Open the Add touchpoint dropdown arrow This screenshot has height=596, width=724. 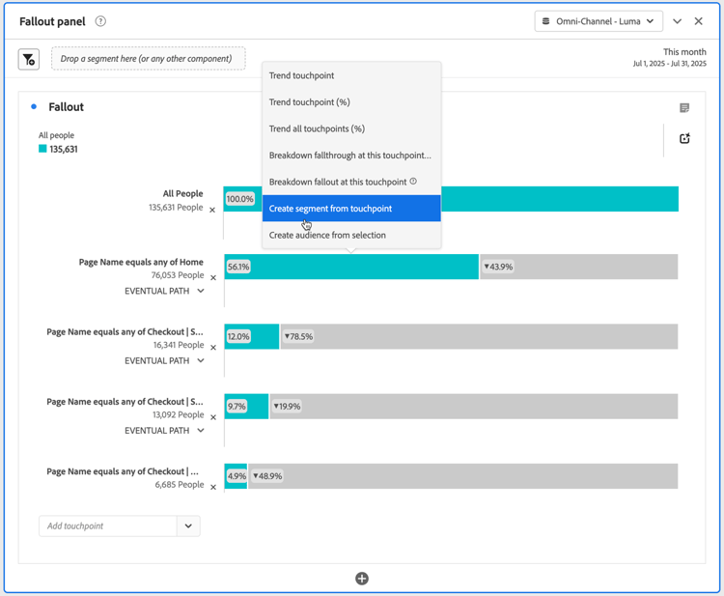click(x=188, y=525)
